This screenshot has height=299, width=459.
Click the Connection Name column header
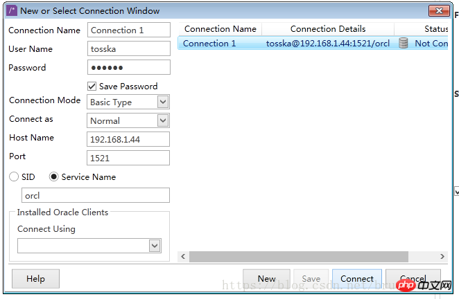coord(220,29)
